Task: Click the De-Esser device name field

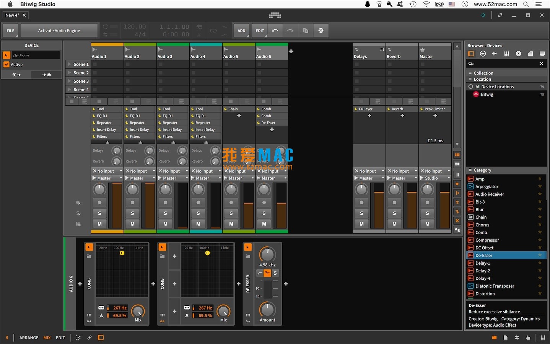Action: [36, 55]
